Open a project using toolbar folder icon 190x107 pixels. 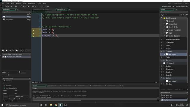coord(9,7)
